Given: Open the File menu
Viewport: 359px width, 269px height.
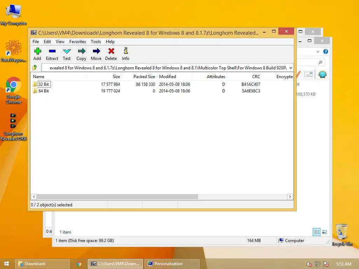Looking at the screenshot, I should [x=36, y=42].
